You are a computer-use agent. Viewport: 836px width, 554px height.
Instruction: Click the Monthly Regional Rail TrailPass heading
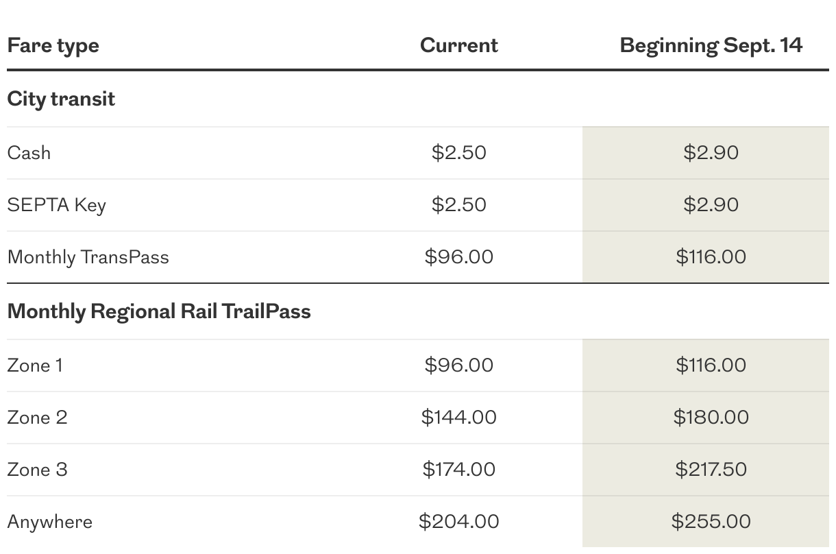click(x=159, y=311)
